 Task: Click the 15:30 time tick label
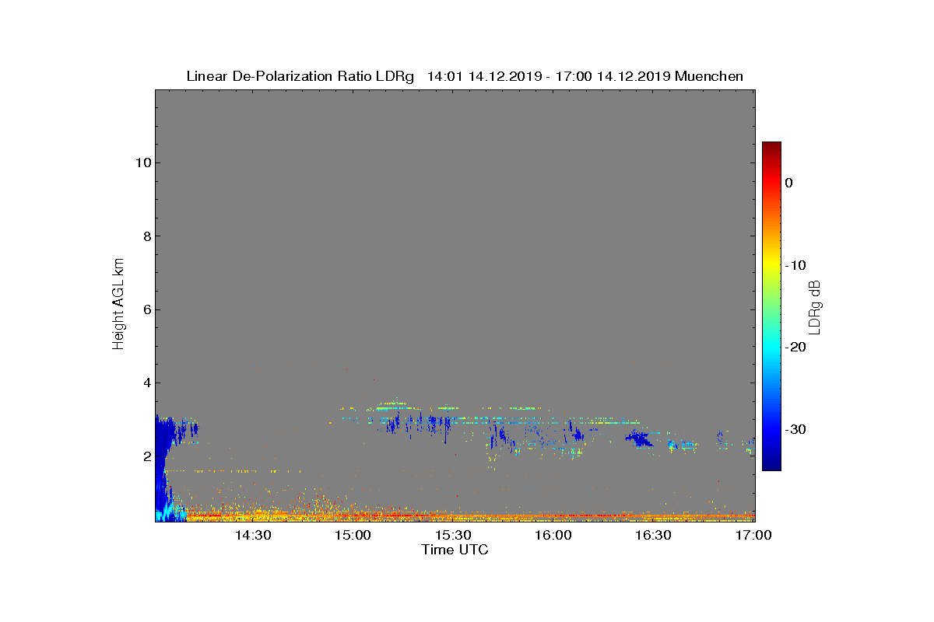coord(454,536)
